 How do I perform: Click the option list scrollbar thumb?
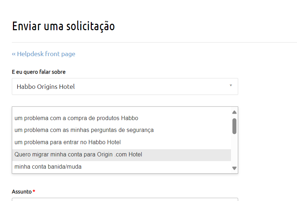(234, 126)
